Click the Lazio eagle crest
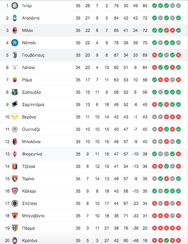 15,67
